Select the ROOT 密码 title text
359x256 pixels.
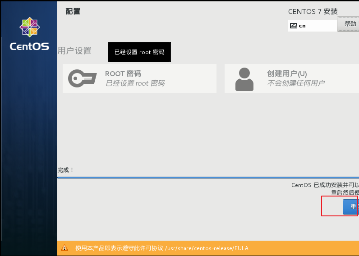pyautogui.click(x=123, y=73)
